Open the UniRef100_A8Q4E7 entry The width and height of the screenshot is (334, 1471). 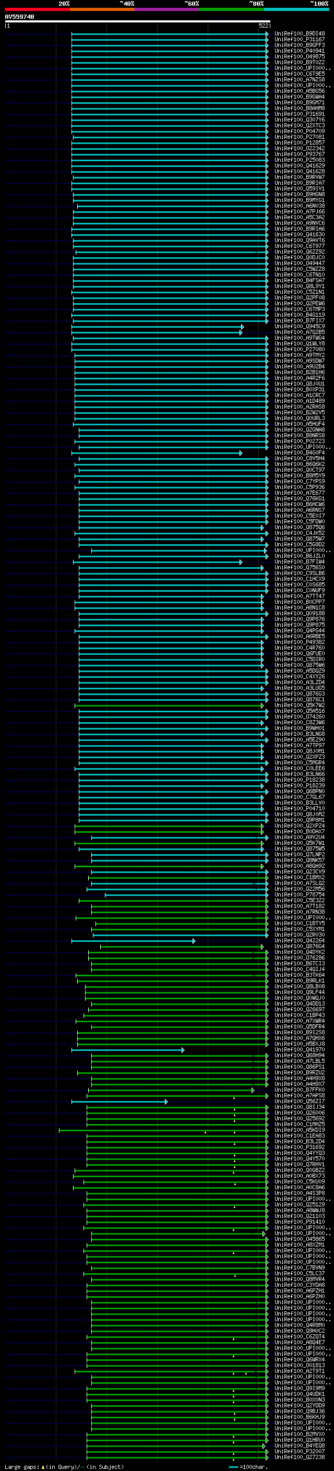pyautogui.click(x=299, y=1343)
